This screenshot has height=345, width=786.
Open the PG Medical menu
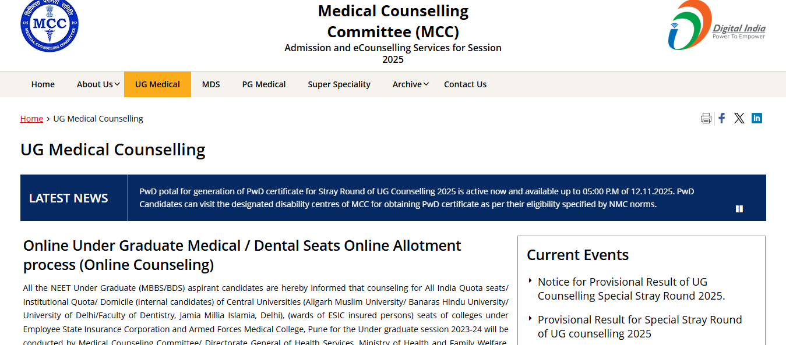coord(264,84)
